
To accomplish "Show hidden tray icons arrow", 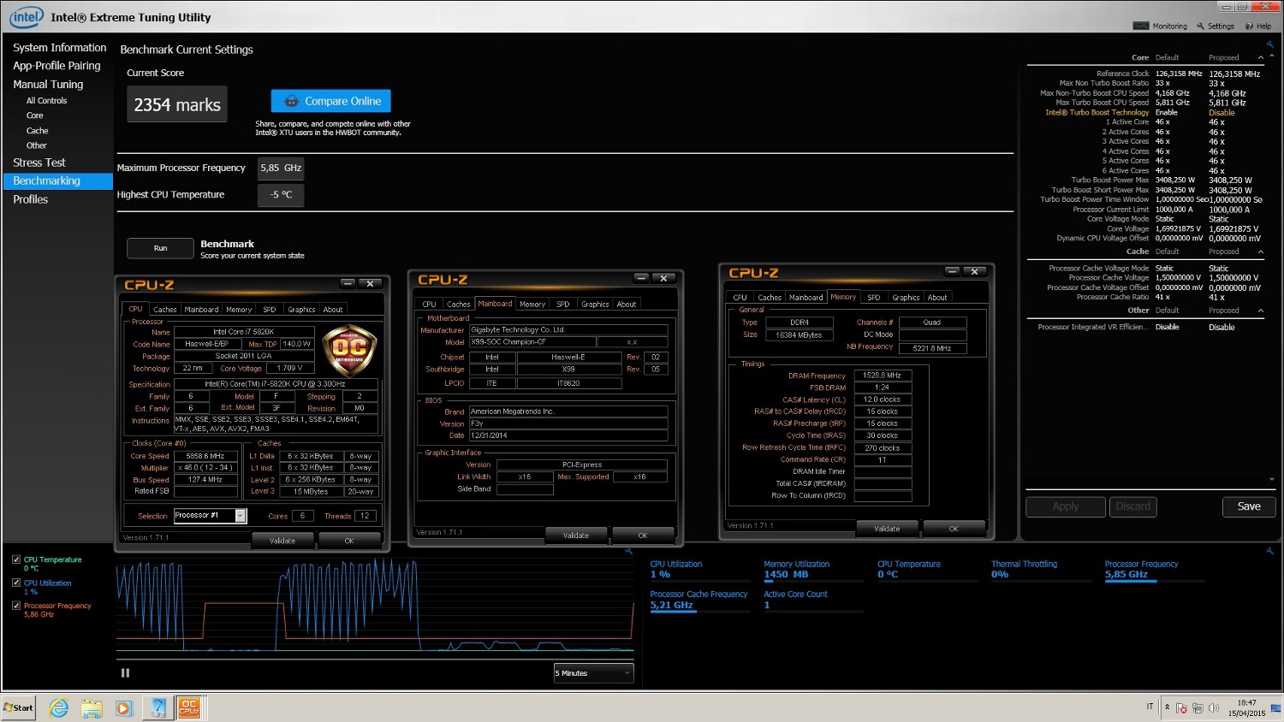I will [1167, 707].
